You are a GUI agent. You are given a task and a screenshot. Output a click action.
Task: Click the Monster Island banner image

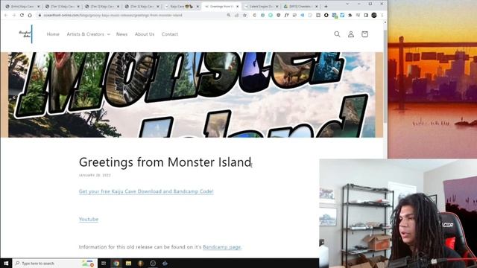192,95
